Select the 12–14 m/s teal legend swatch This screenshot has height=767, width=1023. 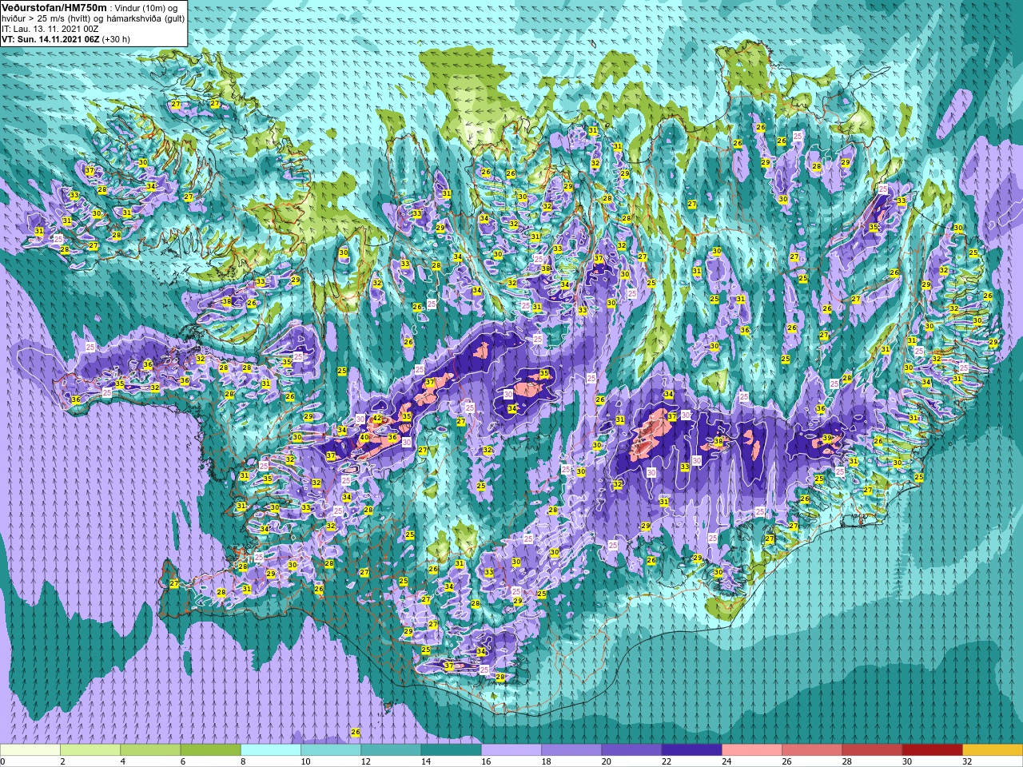[x=391, y=750]
